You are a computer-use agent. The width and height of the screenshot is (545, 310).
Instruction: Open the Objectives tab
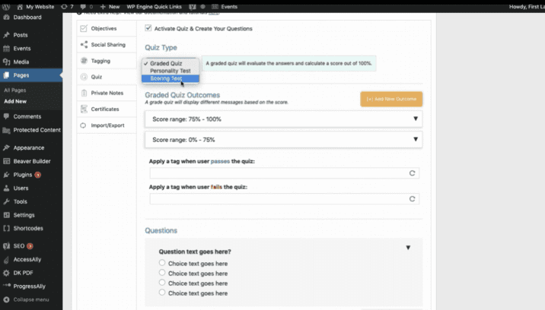pos(107,28)
